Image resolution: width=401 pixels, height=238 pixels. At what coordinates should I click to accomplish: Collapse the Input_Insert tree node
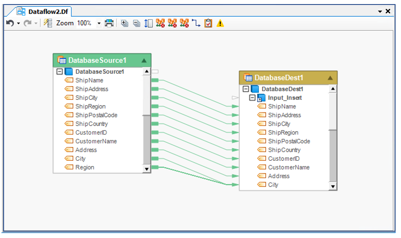253,98
